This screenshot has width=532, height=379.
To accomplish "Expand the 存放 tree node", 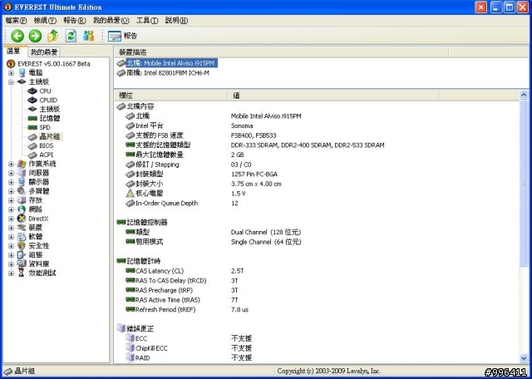I will 11,200.
